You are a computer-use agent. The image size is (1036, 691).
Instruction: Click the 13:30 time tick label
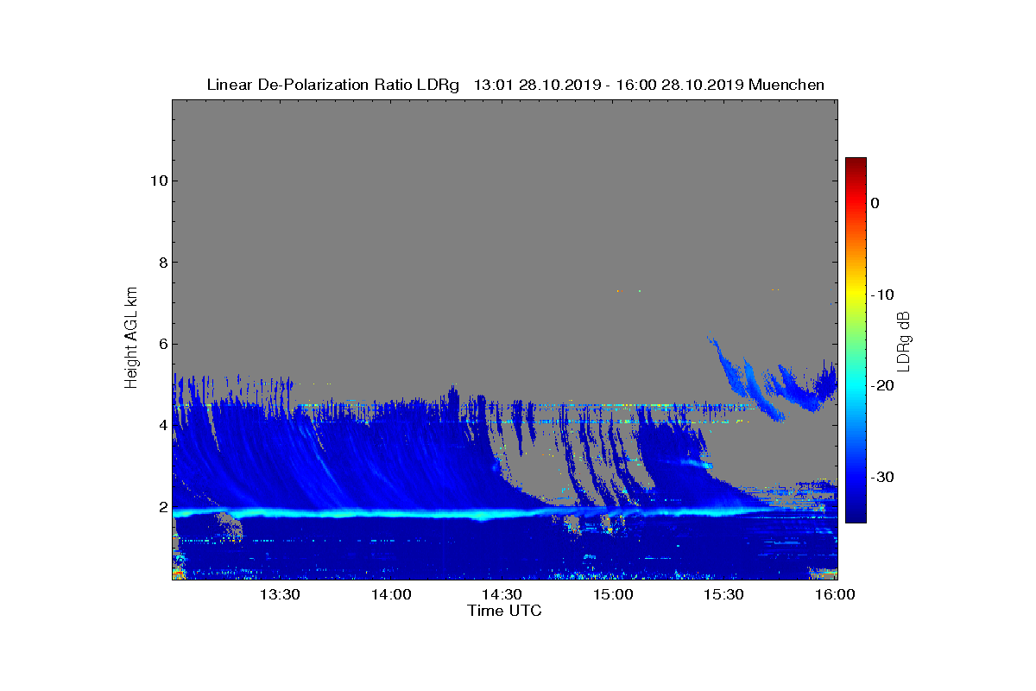pos(280,594)
